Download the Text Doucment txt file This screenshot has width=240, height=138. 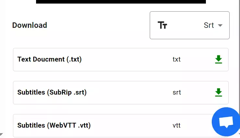tap(219, 59)
